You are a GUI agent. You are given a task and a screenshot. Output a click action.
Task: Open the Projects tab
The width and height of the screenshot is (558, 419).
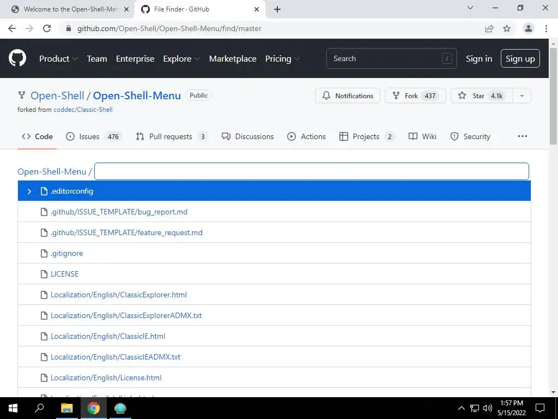point(367,136)
